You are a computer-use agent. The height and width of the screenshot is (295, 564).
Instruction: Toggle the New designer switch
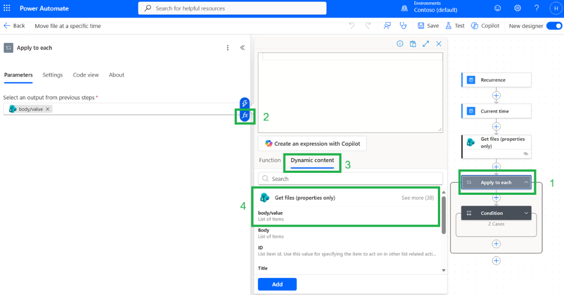point(554,26)
